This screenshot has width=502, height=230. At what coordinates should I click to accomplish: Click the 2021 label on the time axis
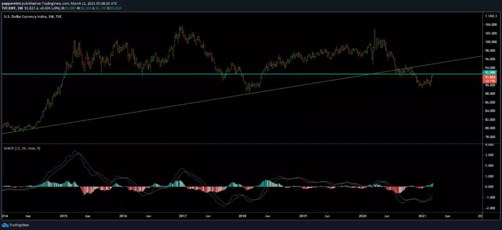(x=423, y=216)
